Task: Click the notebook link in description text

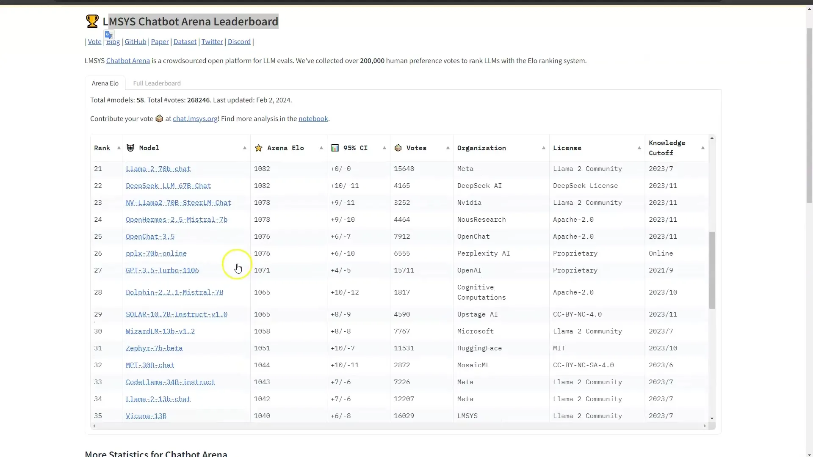Action: (313, 118)
